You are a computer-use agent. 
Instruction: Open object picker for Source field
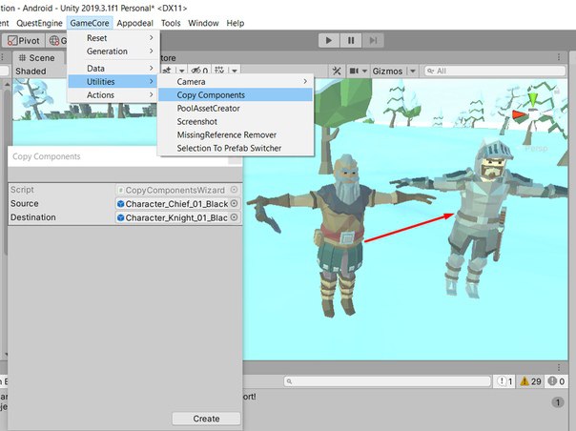coord(234,203)
